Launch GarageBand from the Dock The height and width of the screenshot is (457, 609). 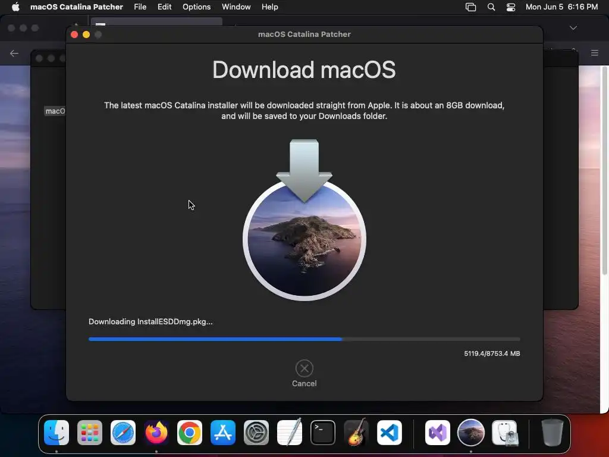coord(356,433)
